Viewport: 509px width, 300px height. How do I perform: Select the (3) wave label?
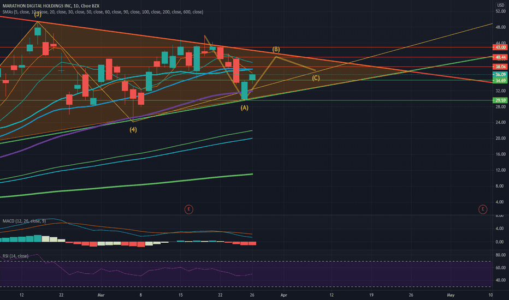click(38, 15)
